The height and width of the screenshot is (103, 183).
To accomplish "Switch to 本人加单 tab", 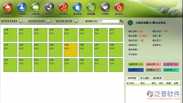I will click(145, 78).
